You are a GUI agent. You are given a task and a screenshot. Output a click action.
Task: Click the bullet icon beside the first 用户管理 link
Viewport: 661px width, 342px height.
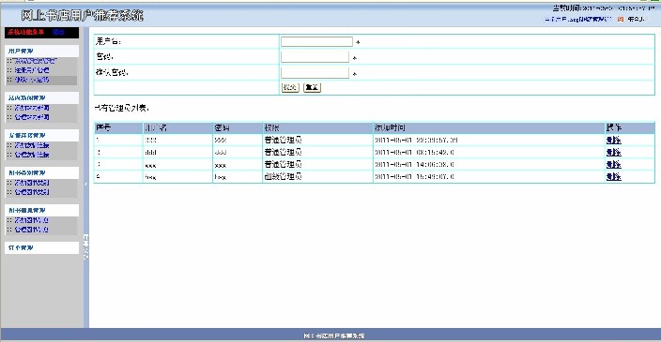coord(9,61)
